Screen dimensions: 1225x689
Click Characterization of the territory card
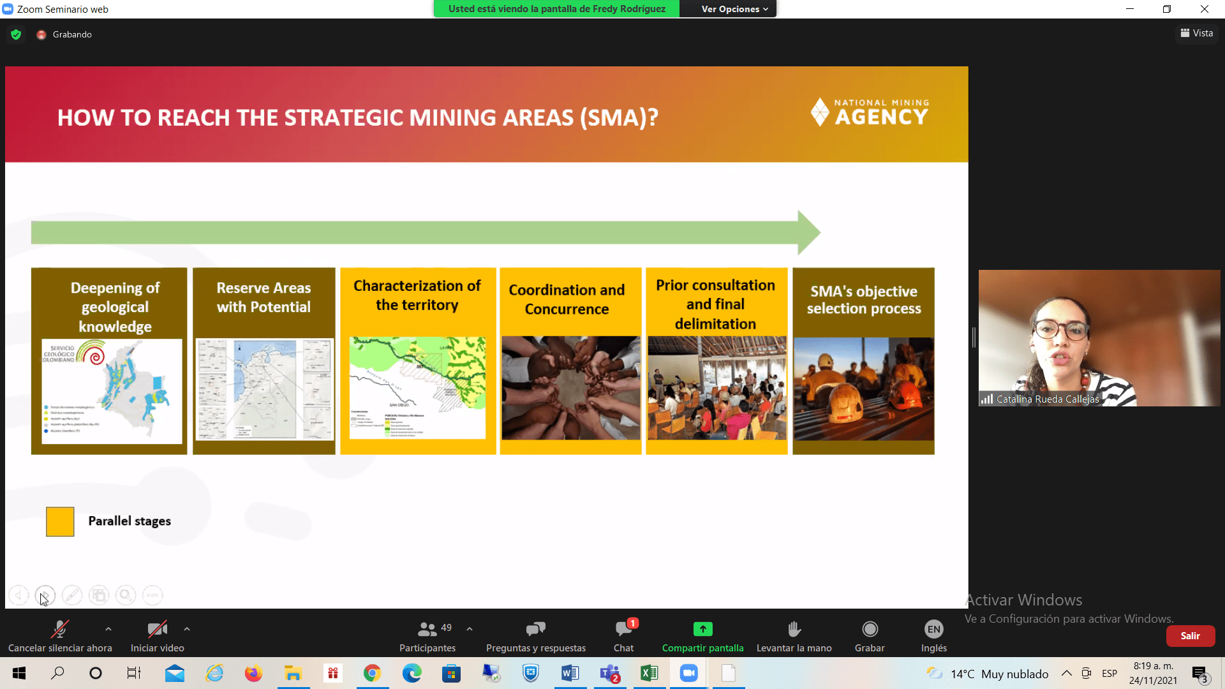point(418,361)
